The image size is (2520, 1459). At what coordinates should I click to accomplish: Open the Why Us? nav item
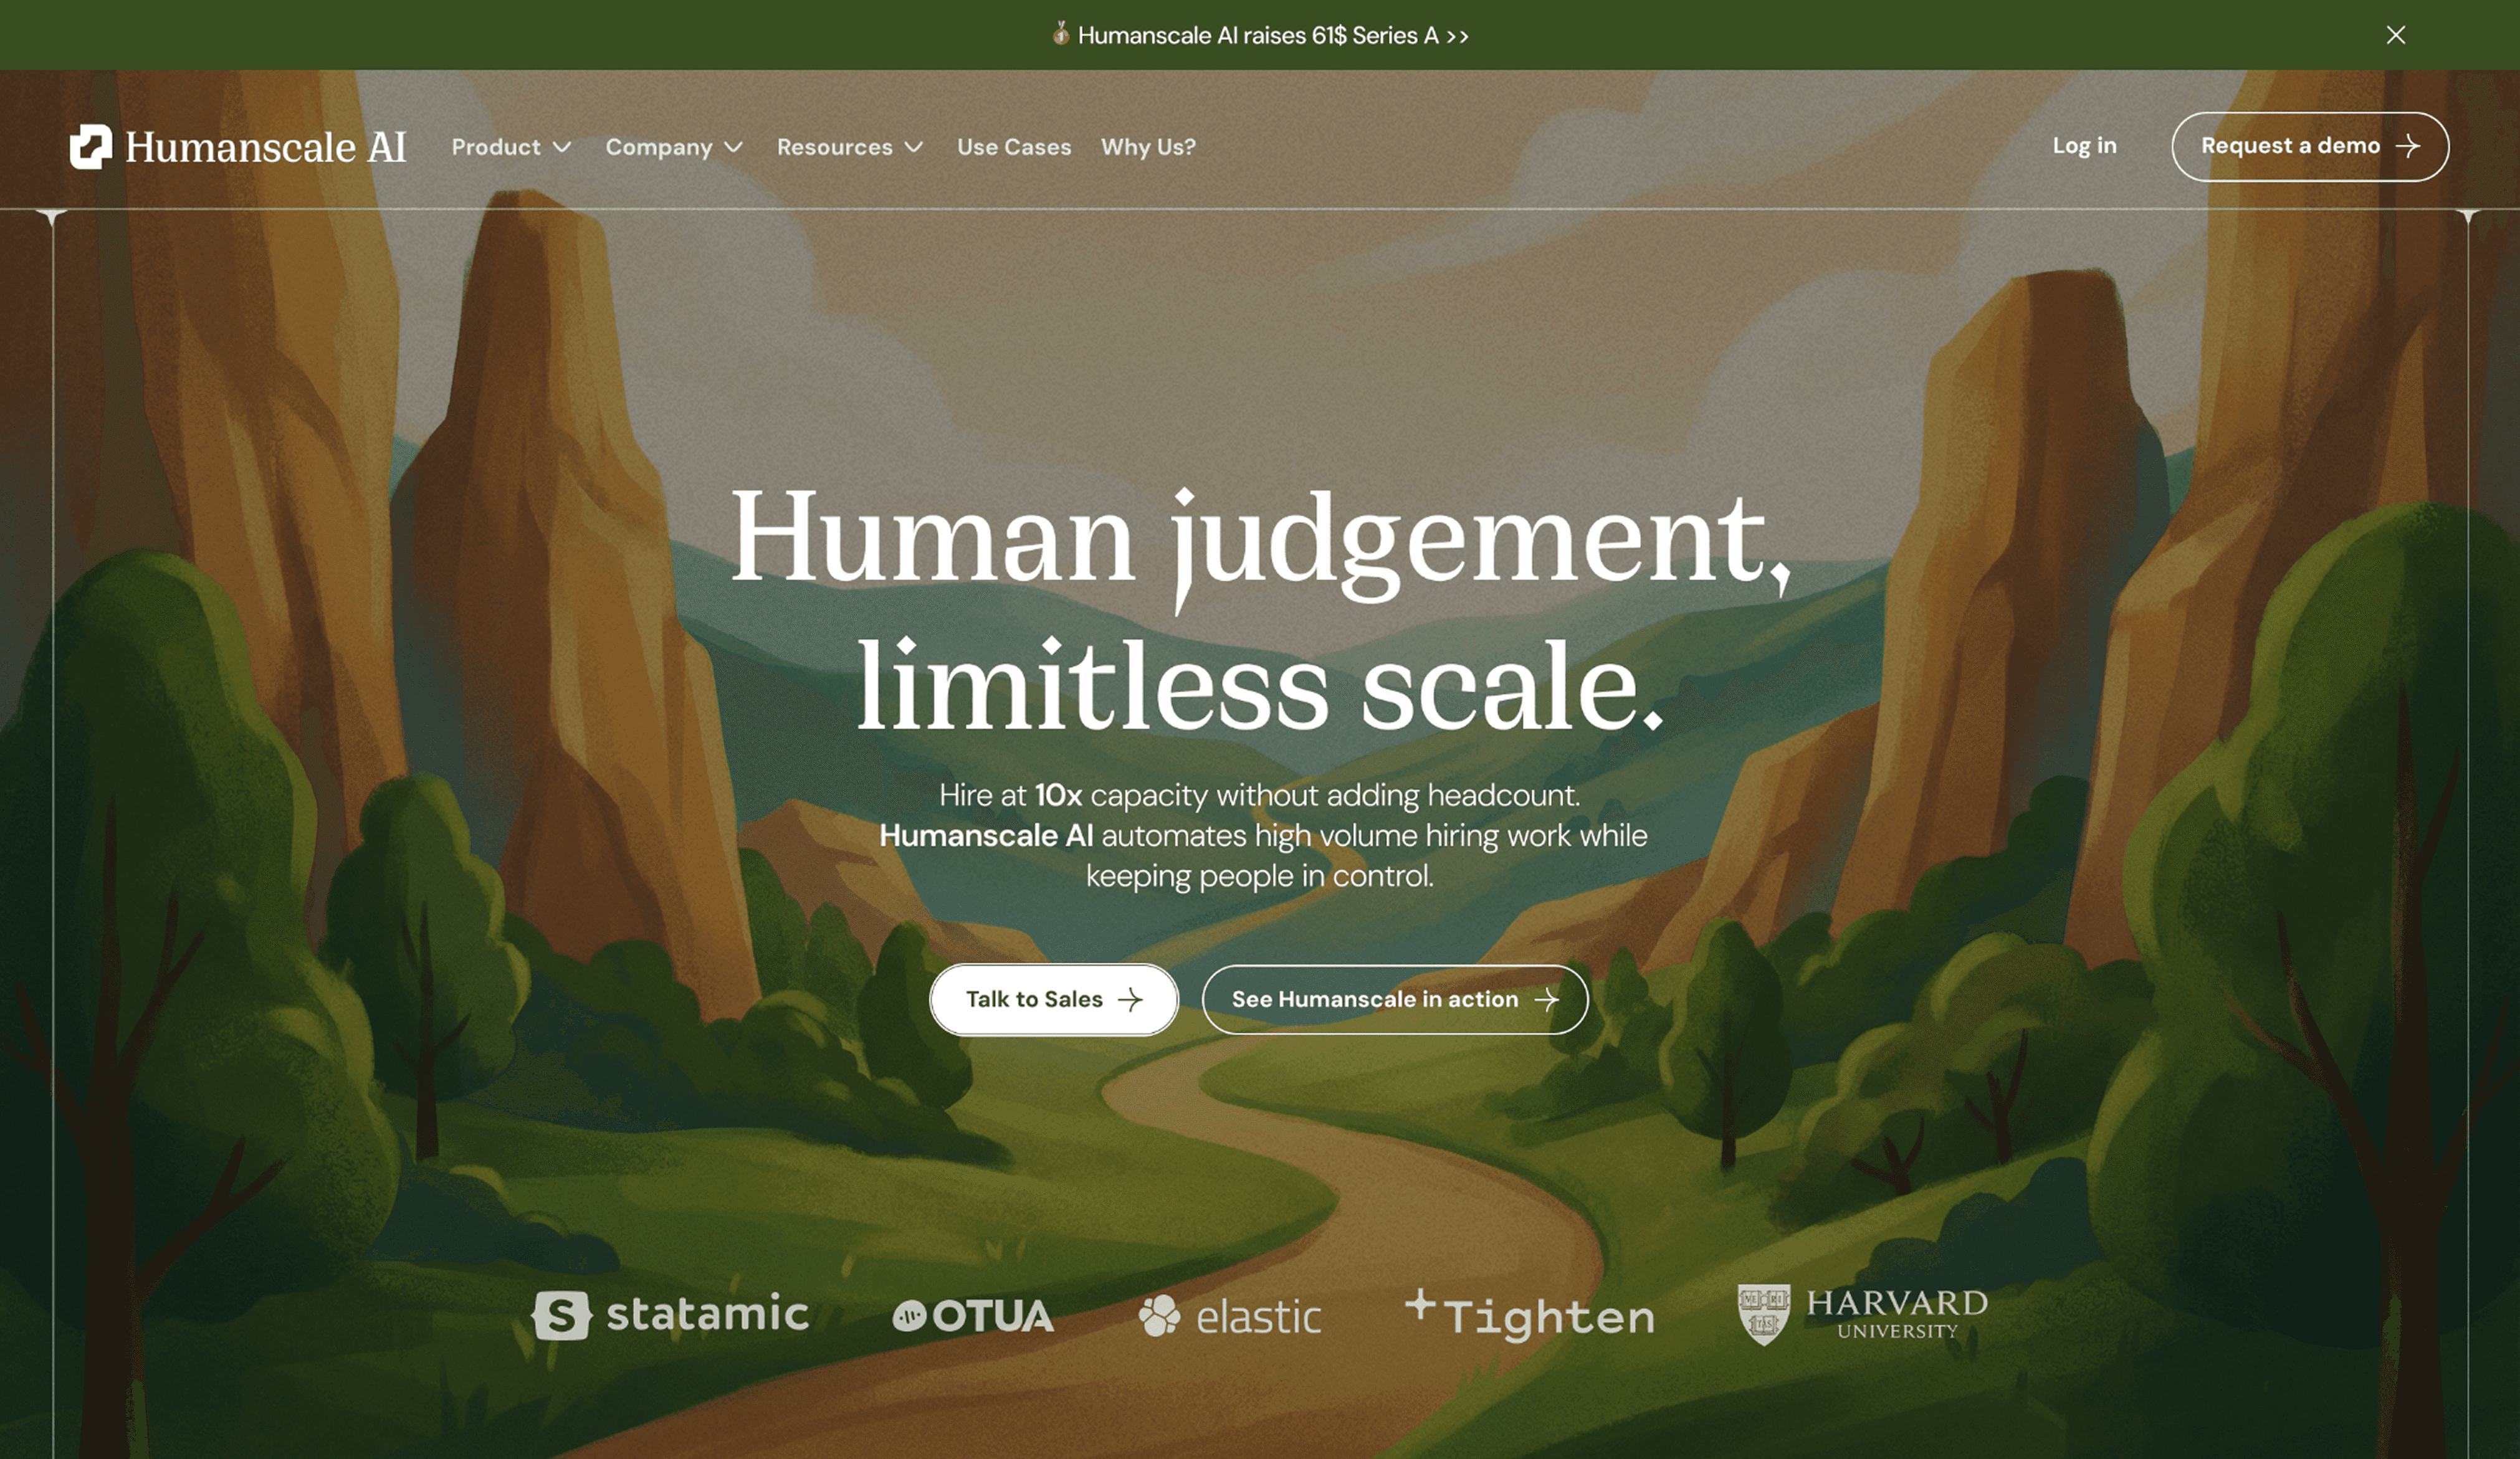tap(1147, 147)
